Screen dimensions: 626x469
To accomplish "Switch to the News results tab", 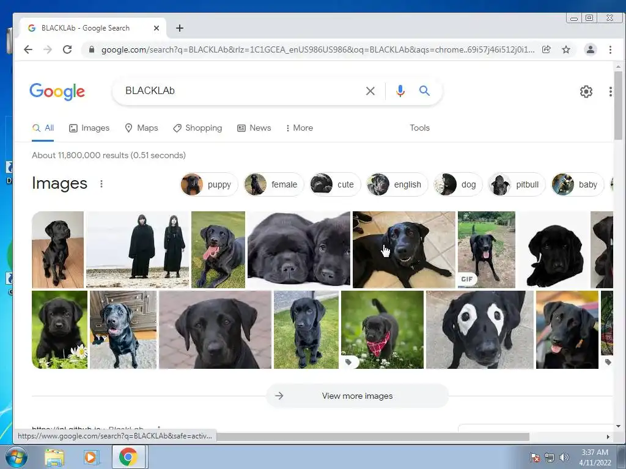I will [254, 128].
